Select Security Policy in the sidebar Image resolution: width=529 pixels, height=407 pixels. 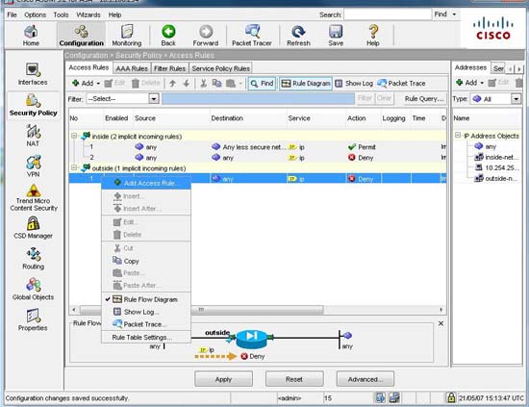click(x=33, y=105)
